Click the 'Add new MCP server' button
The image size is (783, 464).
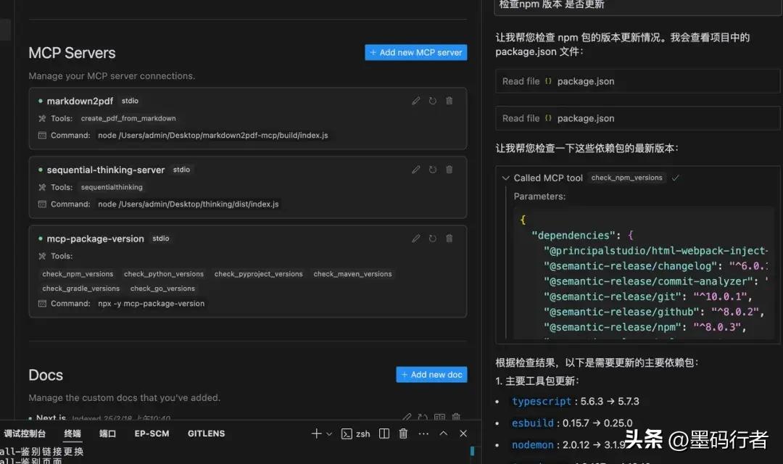[415, 52]
